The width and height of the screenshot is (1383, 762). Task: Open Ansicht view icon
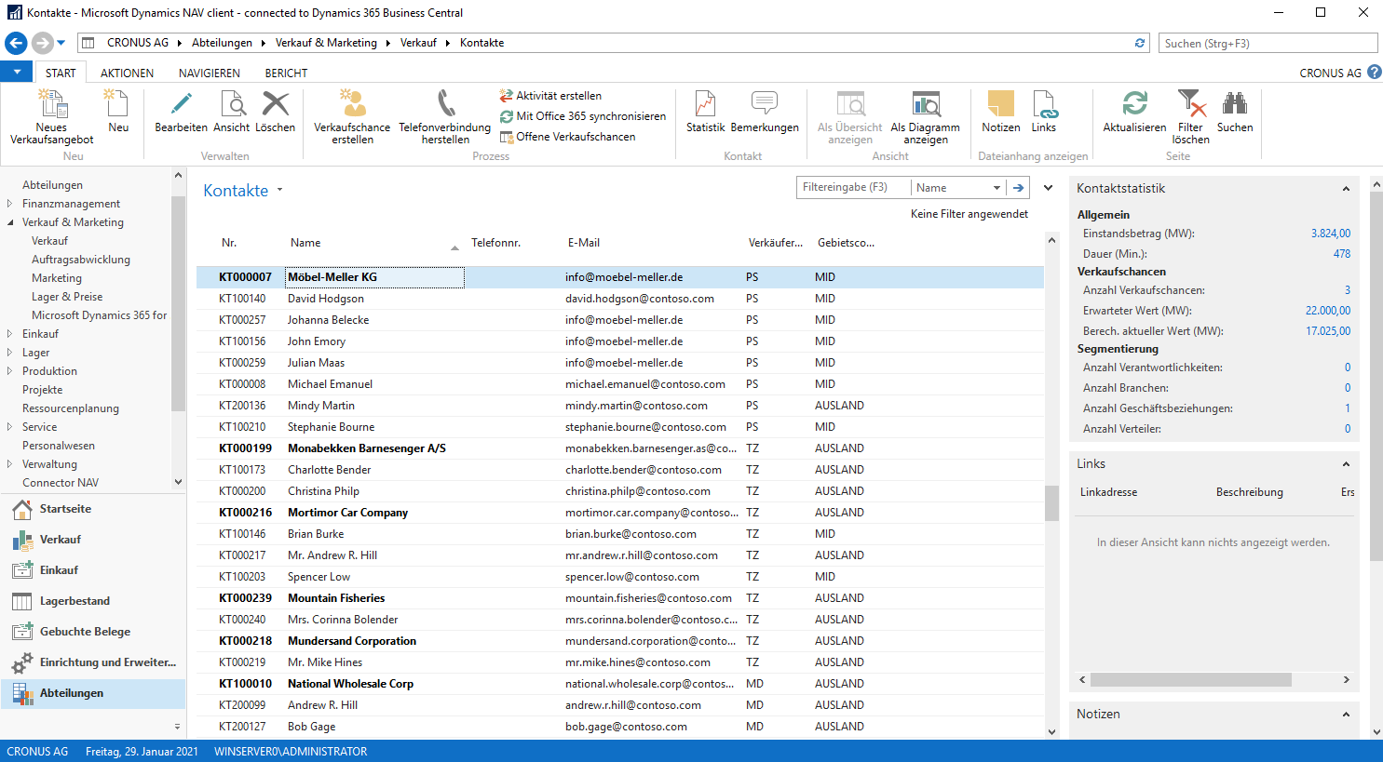(x=231, y=103)
